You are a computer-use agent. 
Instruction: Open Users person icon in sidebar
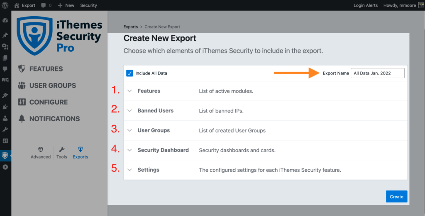click(x=5, y=118)
